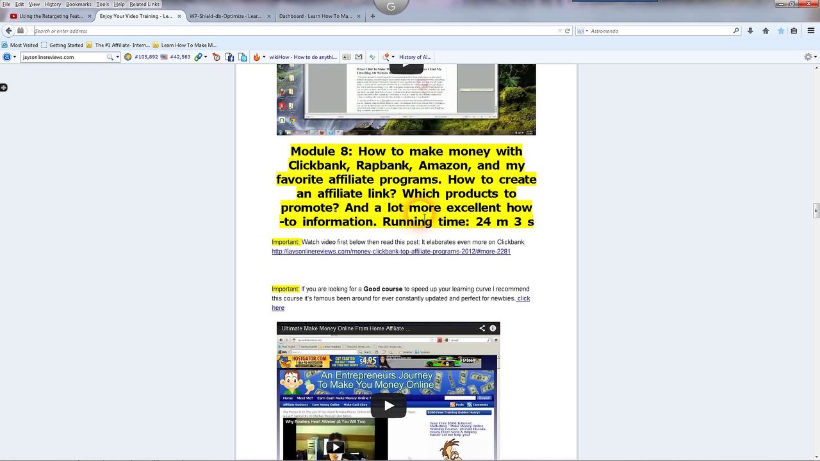This screenshot has height=461, width=820.
Task: Click the flame hot pages icon
Action: pos(256,57)
